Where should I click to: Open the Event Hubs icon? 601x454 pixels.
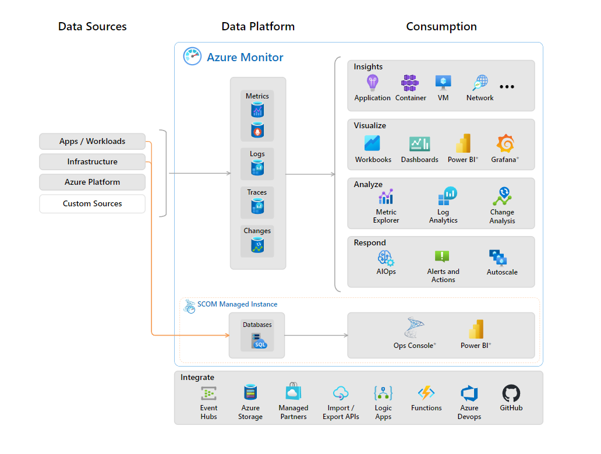click(208, 393)
